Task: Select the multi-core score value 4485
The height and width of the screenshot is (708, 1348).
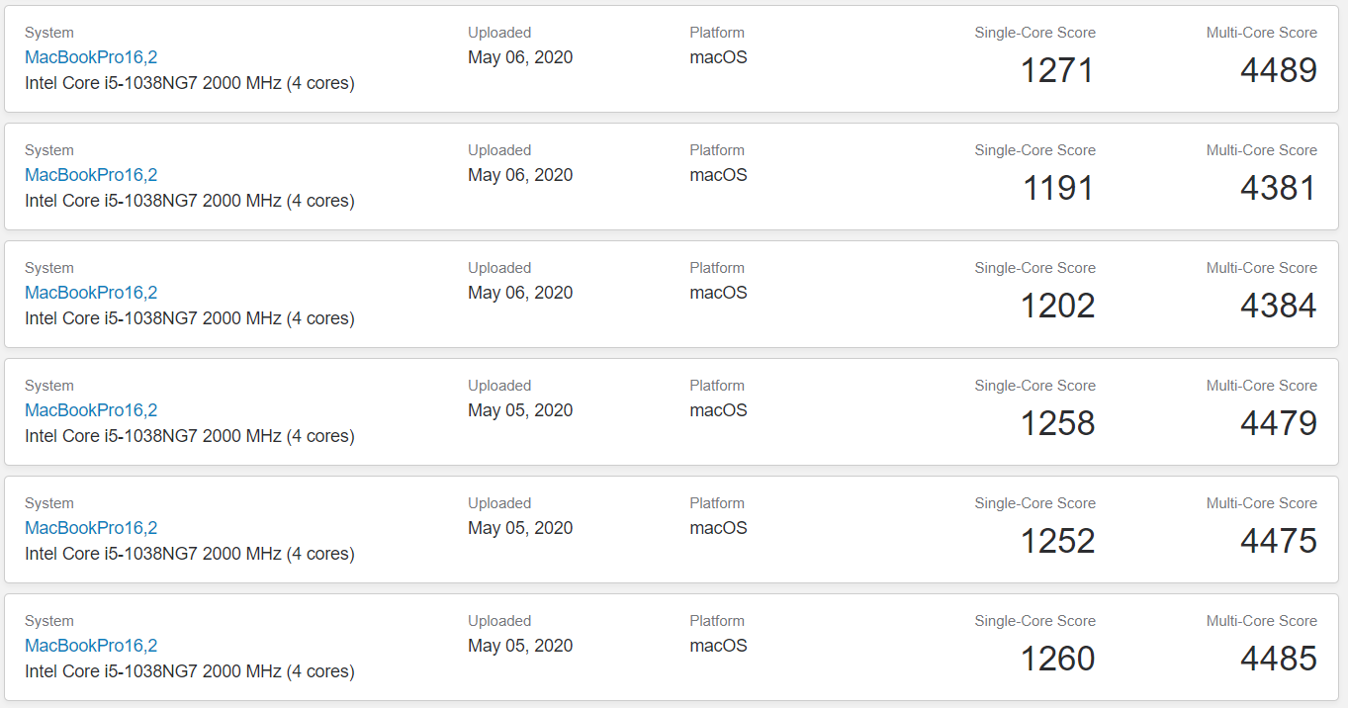Action: pyautogui.click(x=1278, y=659)
